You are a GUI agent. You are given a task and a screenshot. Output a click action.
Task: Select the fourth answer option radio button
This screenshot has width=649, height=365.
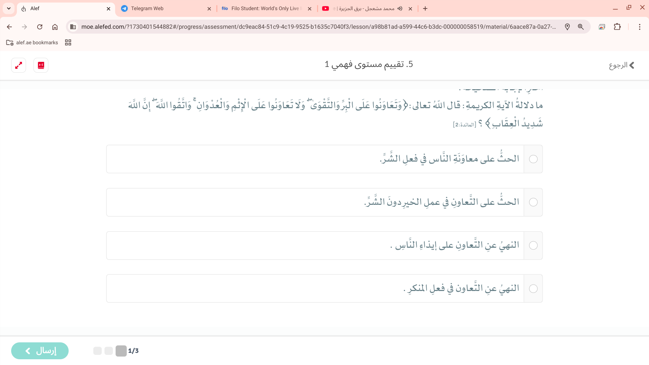click(x=533, y=289)
